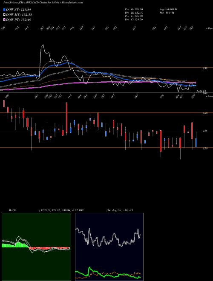This screenshot has height=281, width=213.
Task: Click the 158 price axis label
Action: tap(205, 68)
